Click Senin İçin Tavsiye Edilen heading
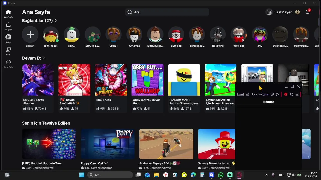The width and height of the screenshot is (321, 180). [x=46, y=123]
